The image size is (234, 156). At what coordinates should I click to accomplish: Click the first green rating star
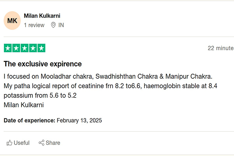coord(8,48)
